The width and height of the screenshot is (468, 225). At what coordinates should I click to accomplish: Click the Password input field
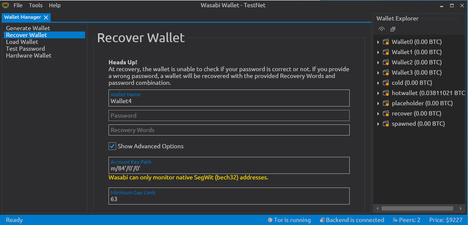[229, 115]
